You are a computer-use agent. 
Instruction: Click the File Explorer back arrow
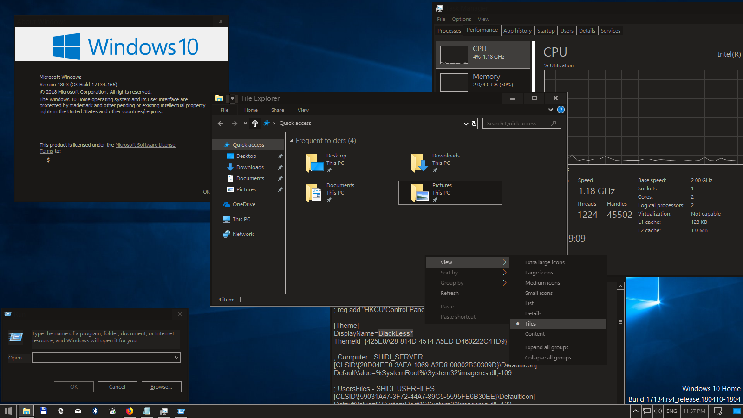(221, 124)
